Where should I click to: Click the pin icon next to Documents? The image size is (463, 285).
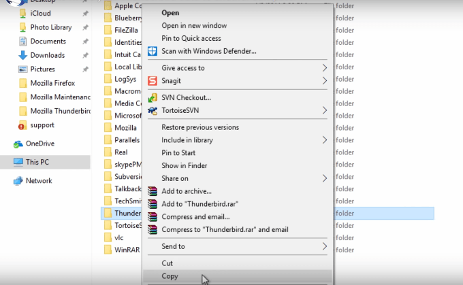pyautogui.click(x=85, y=41)
